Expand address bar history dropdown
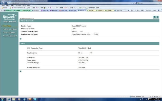 (x=131, y=3)
